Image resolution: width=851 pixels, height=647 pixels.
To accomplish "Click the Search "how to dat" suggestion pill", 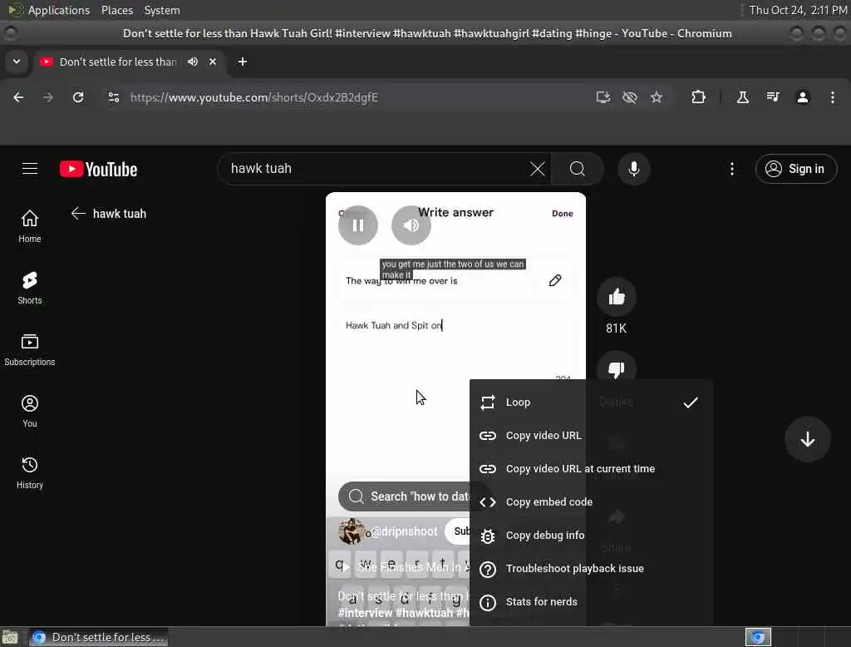I will (x=405, y=496).
